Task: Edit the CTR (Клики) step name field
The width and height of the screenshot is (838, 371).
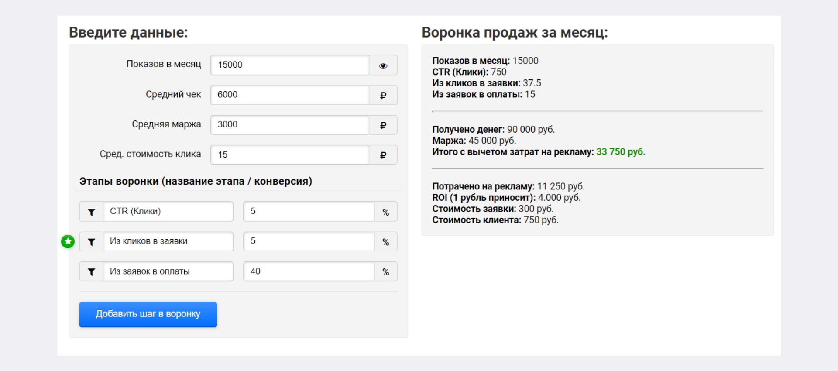Action: [168, 211]
